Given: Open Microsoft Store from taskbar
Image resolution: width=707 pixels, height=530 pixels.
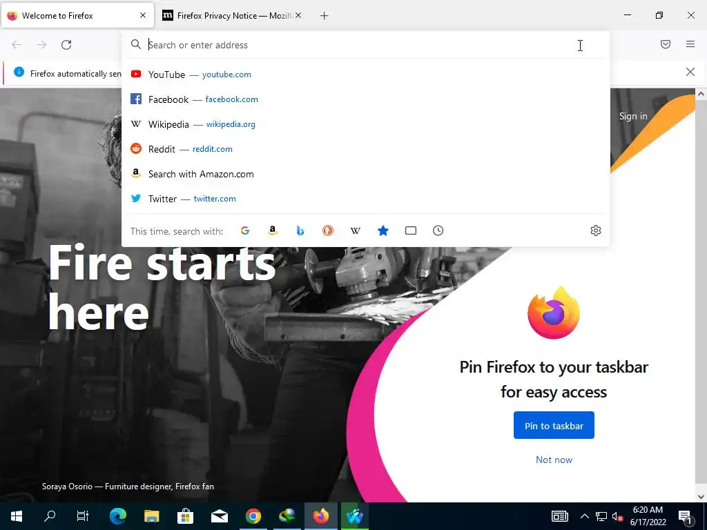Looking at the screenshot, I should click(x=185, y=516).
